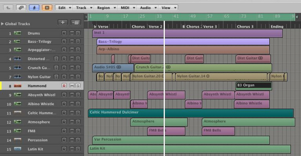This screenshot has width=301, height=156.
Task: Select the Hammond organ track icon
Action: [x=17, y=86]
